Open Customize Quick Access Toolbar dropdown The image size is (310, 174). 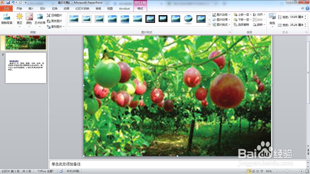[x=25, y=2]
